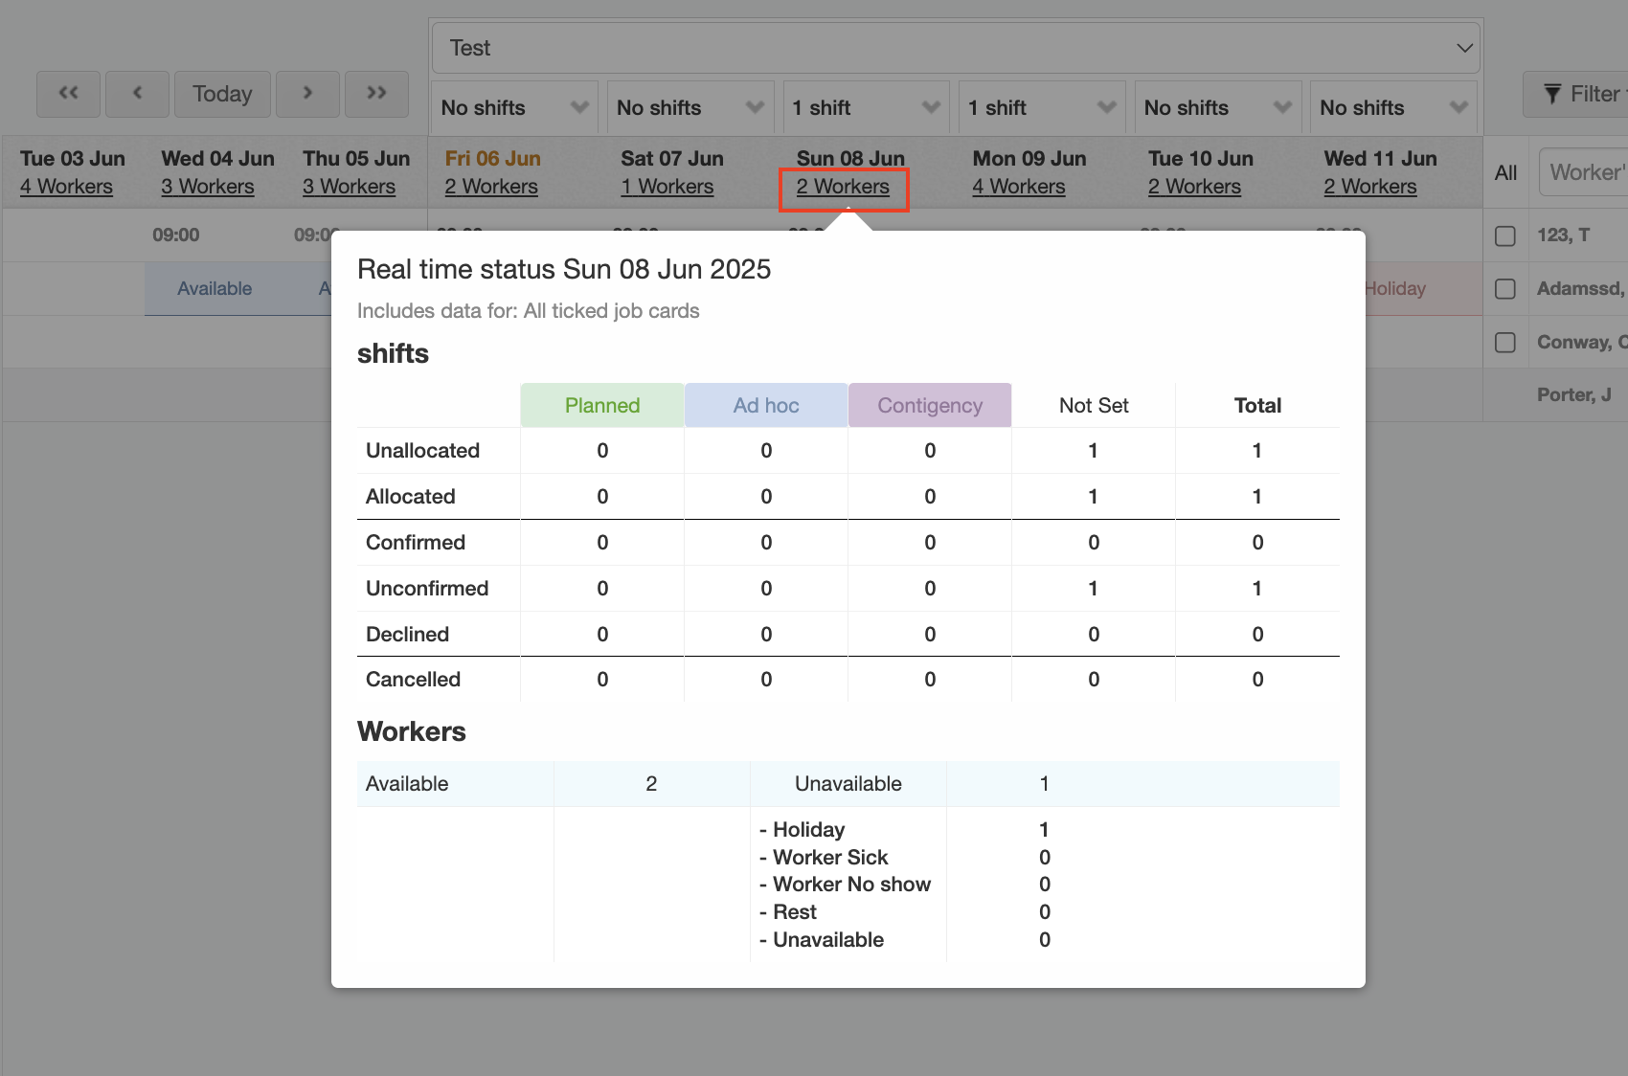Viewport: 1628px width, 1076px height.
Task: Jump forward with the double-right arrow button
Action: [376, 94]
